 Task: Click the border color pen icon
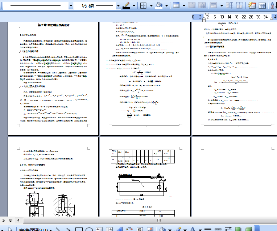point(126,6)
